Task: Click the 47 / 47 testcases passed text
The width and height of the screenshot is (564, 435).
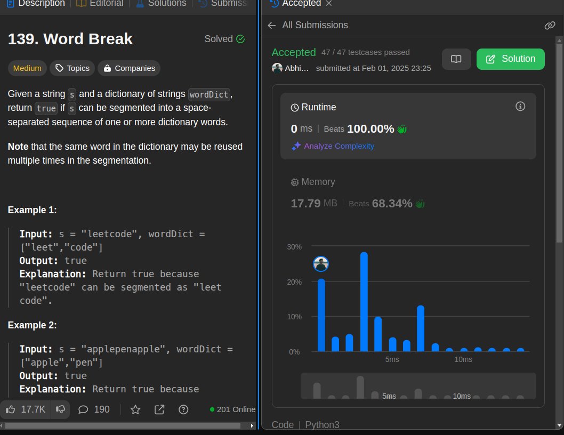Action: pyautogui.click(x=366, y=53)
